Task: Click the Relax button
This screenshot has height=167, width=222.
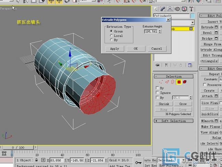Action: (x=217, y=138)
